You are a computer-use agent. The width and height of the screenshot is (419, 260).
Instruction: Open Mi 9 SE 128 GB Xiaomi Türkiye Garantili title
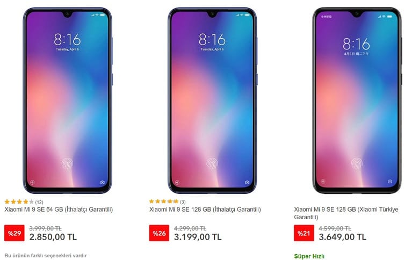(346, 213)
